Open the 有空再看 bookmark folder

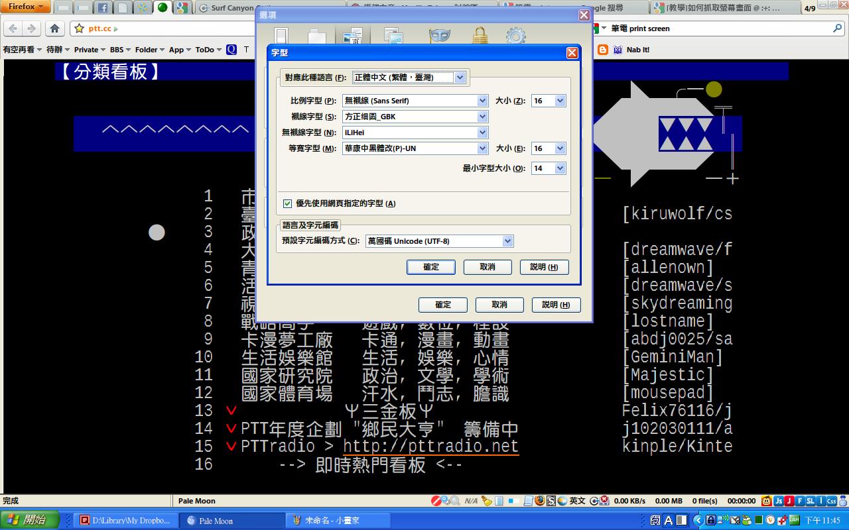[22, 50]
